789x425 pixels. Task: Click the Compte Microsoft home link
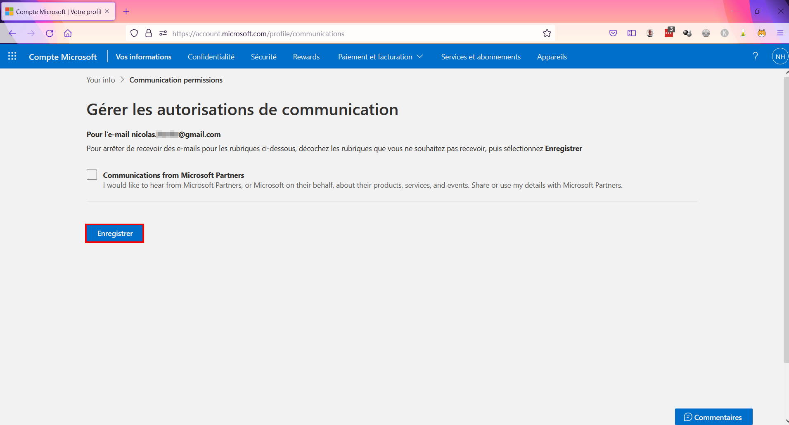tap(63, 57)
